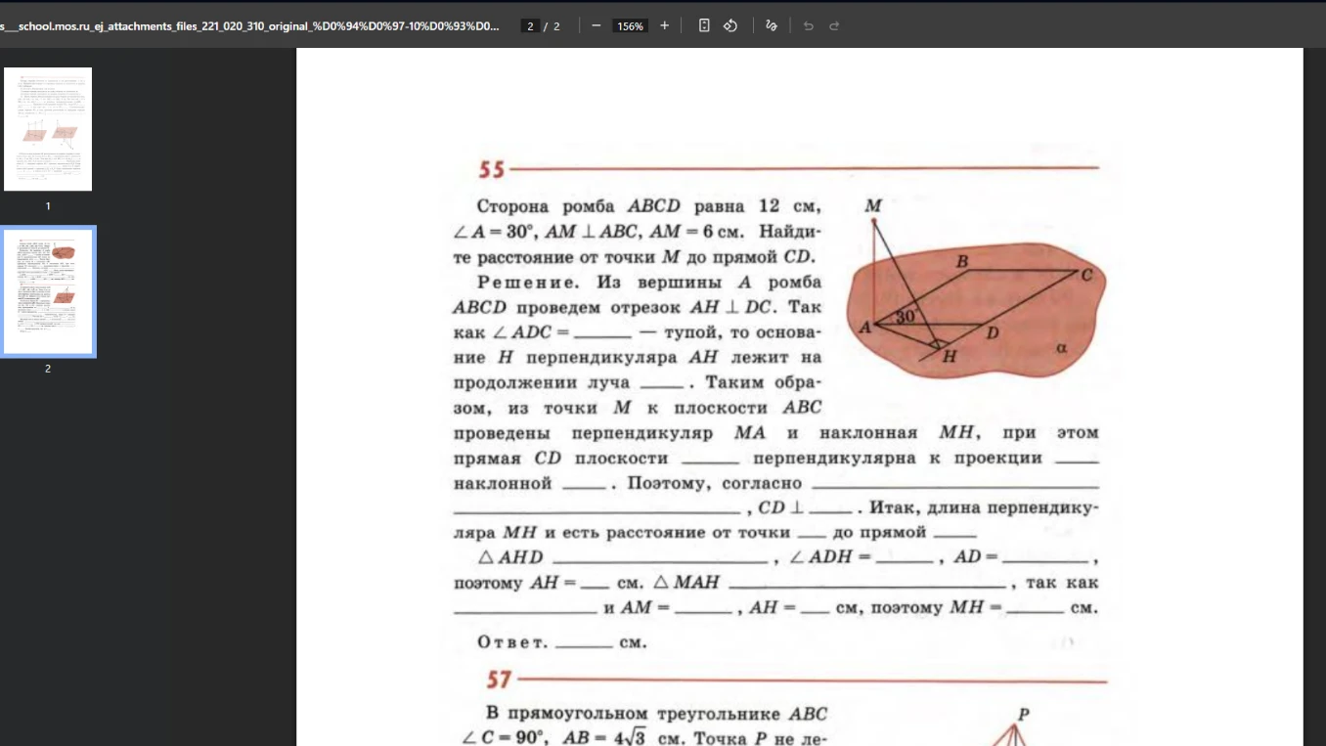Click the 156% zoom level field
This screenshot has height=746, width=1326.
point(631,26)
